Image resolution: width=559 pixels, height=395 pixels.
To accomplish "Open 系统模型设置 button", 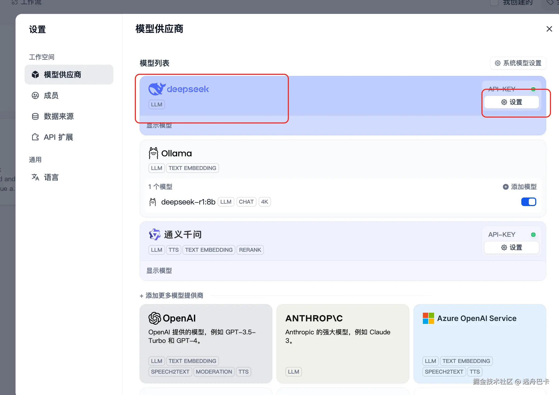I will 518,63.
